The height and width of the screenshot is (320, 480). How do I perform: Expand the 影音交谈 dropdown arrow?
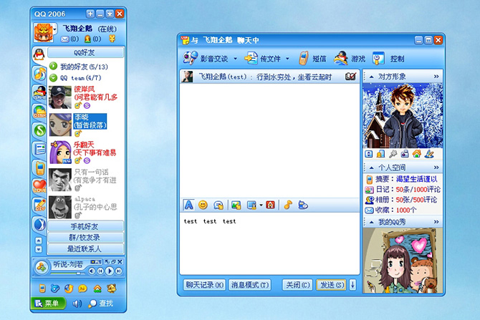click(x=235, y=59)
